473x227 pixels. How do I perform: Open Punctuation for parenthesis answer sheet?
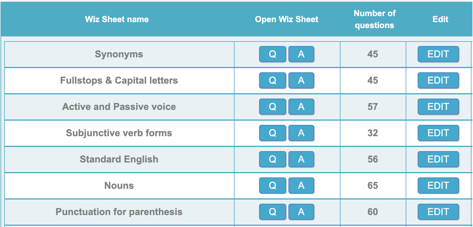(301, 212)
